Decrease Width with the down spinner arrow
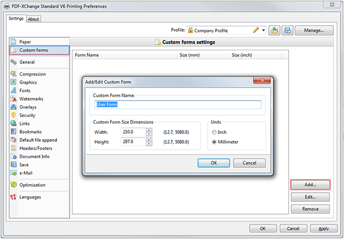Viewport: 344px width, 239px height. [149, 134]
